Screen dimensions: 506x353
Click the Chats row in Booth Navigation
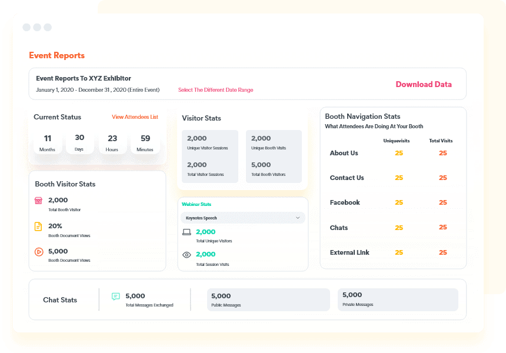click(339, 228)
